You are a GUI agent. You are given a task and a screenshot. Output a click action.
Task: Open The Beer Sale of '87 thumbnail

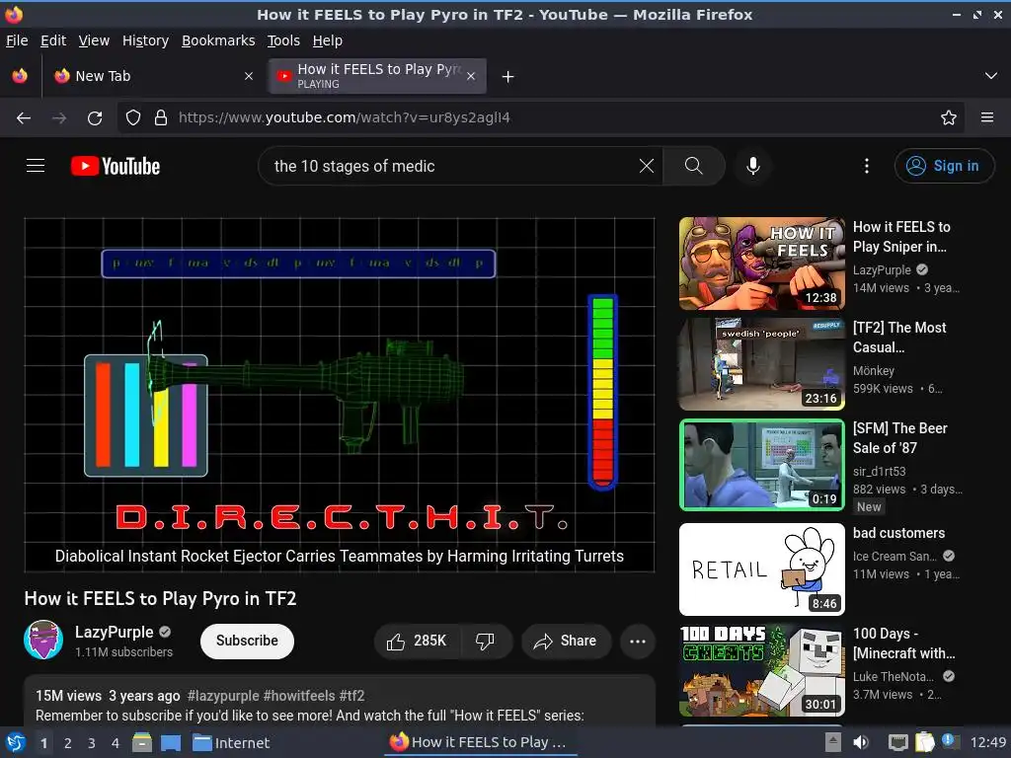[762, 465]
